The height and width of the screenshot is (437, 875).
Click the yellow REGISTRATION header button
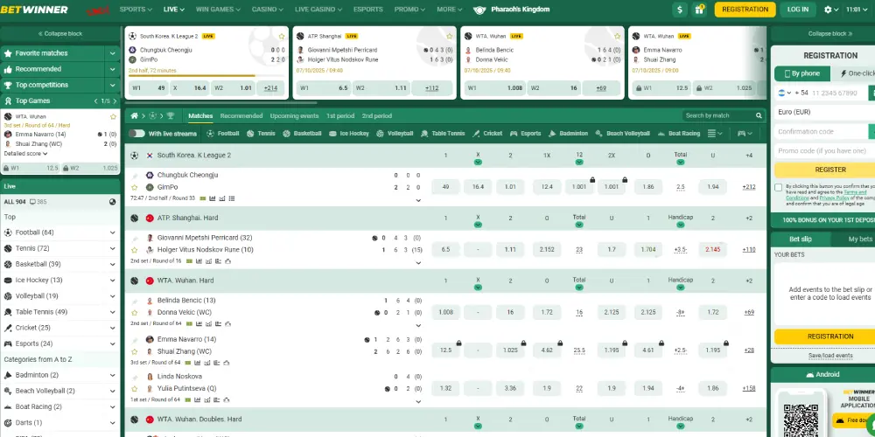click(745, 10)
